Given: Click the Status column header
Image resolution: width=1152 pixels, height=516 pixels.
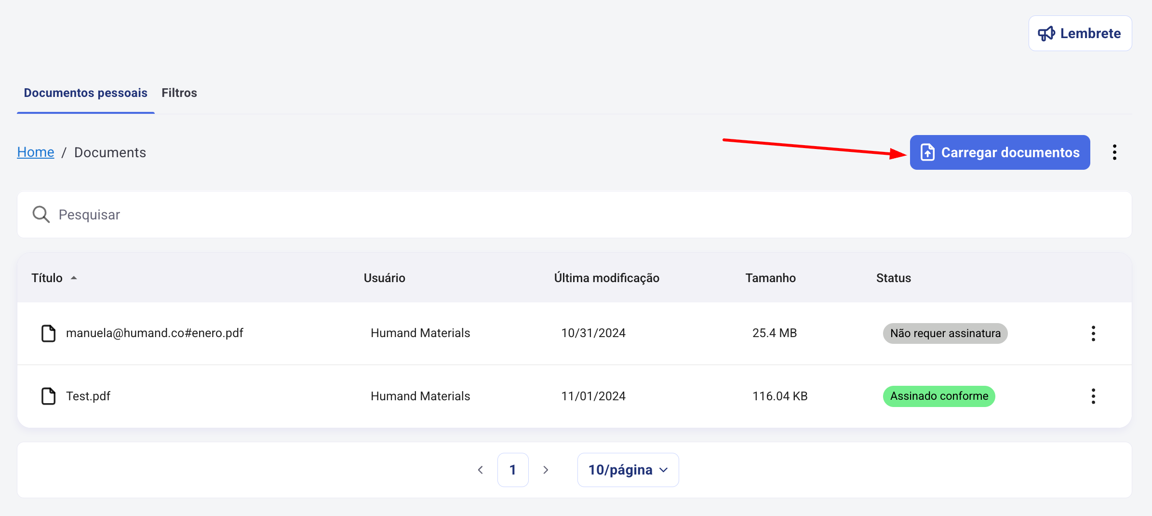Looking at the screenshot, I should [x=893, y=278].
